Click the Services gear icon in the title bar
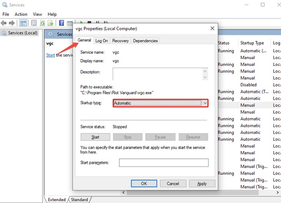This screenshot has height=203, width=281. click(5, 5)
